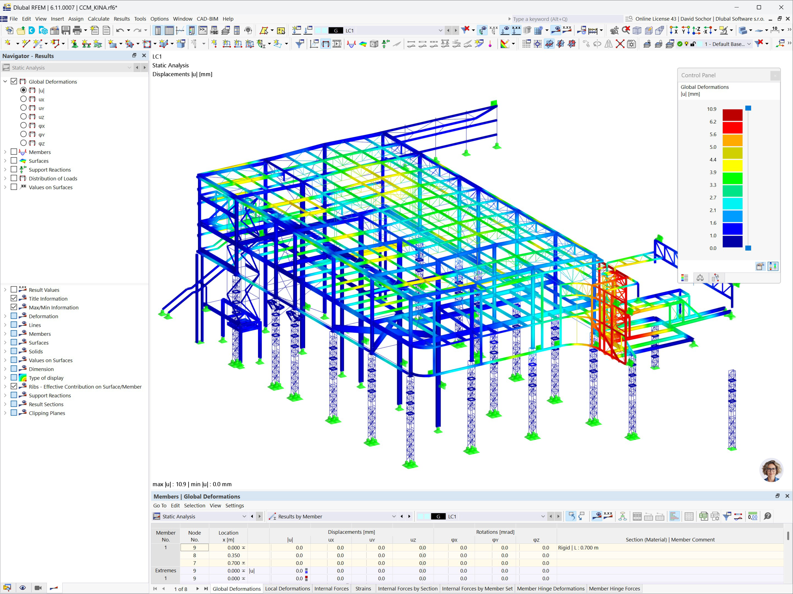The image size is (793, 594).
Task: Open the Calculate menu
Action: (98, 19)
